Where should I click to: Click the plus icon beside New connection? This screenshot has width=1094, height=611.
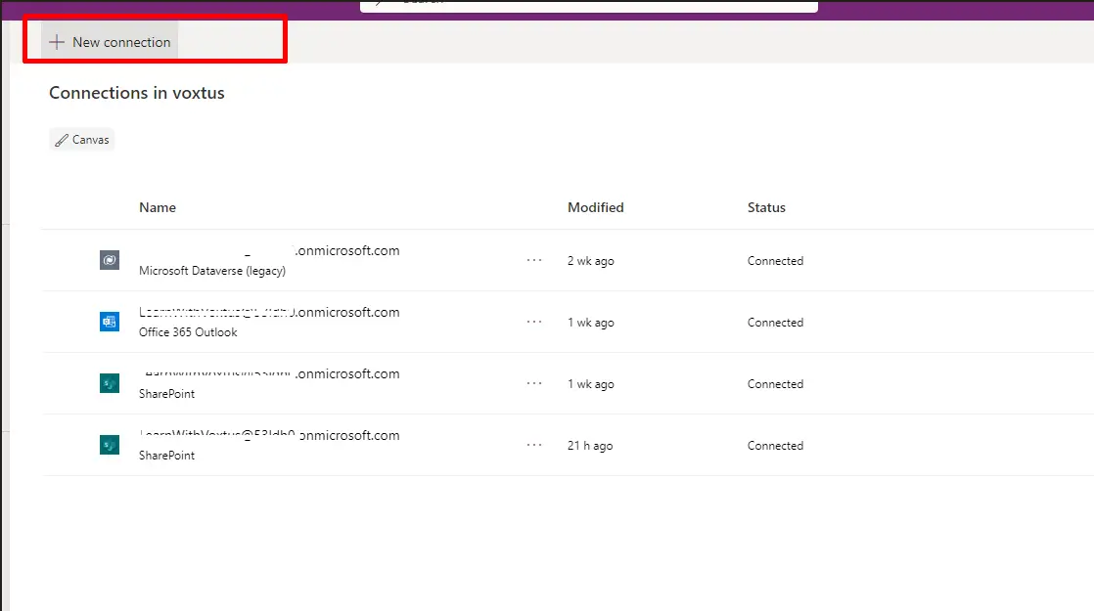point(57,42)
